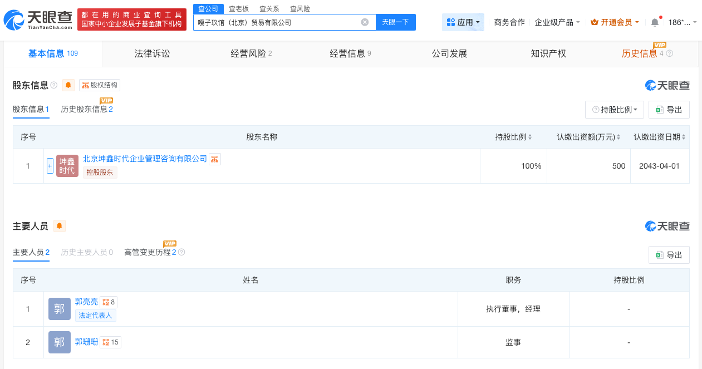Click inside the company search input field
This screenshot has width=702, height=369.
tap(278, 22)
